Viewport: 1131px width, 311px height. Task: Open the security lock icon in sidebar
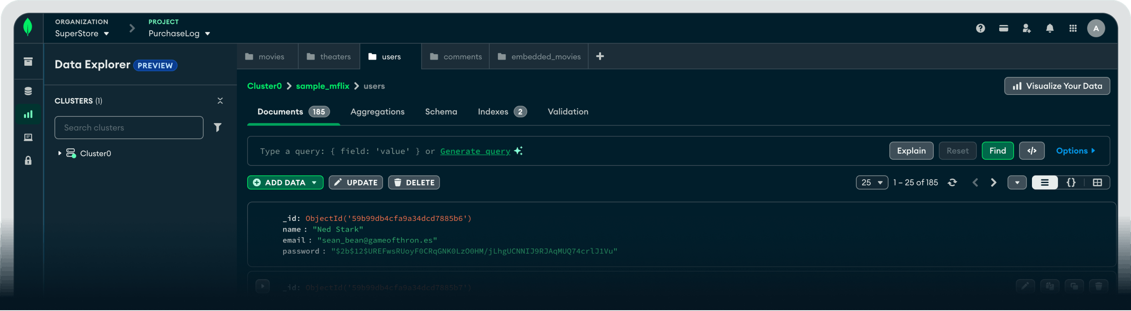pyautogui.click(x=28, y=161)
